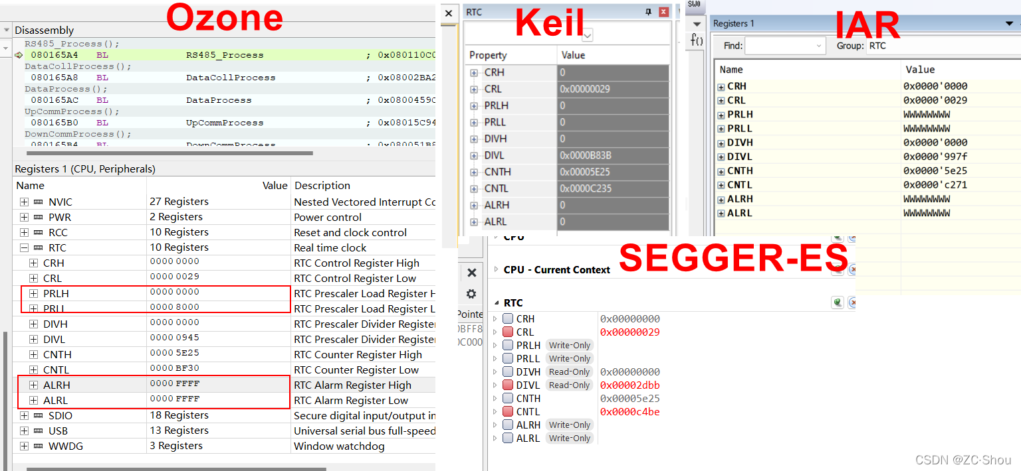The image size is (1021, 471).
Task: Click ALRL Write-Only badge in SEGGER-ES
Action: tap(570, 438)
